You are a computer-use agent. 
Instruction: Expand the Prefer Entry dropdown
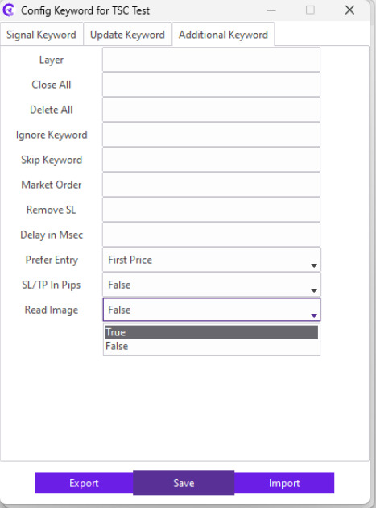click(x=212, y=260)
